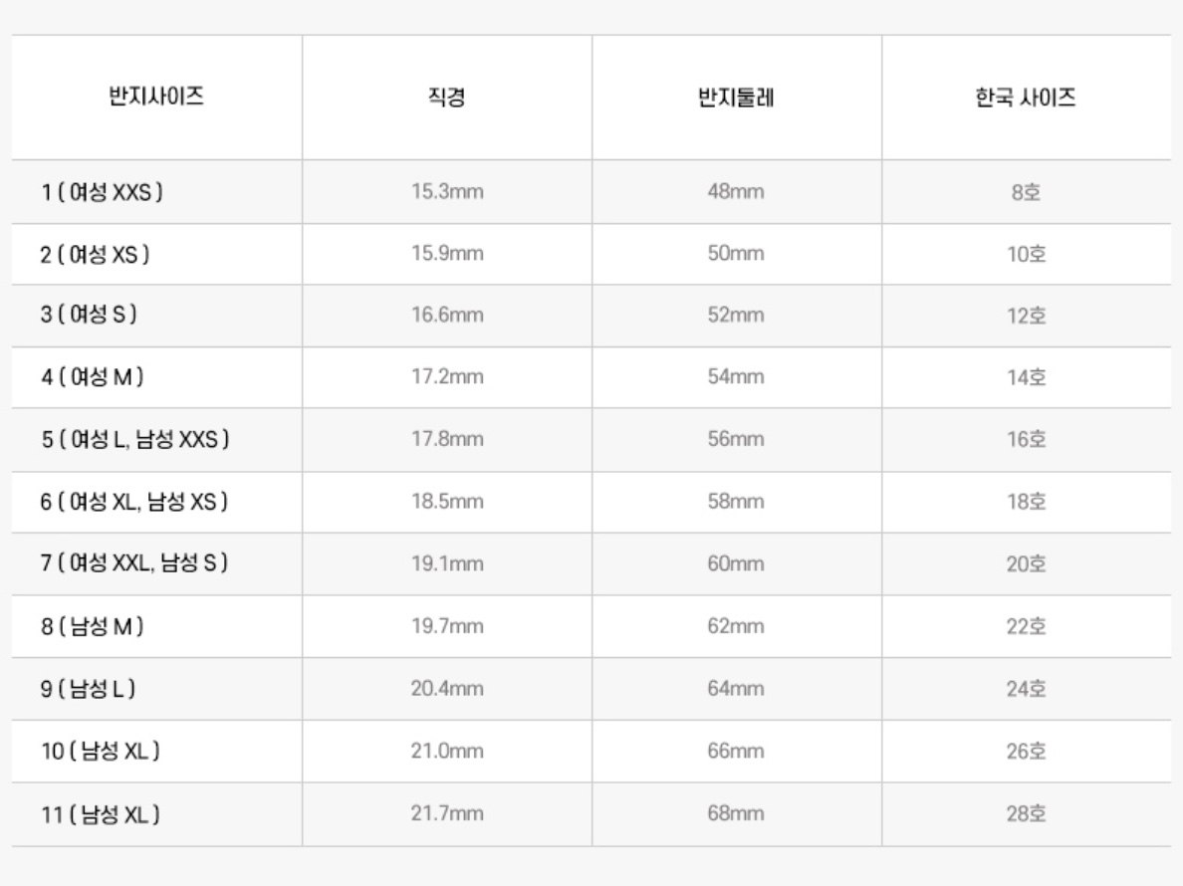
Task: Click the 54mm ring circumference cell
Action: pyautogui.click(x=736, y=377)
